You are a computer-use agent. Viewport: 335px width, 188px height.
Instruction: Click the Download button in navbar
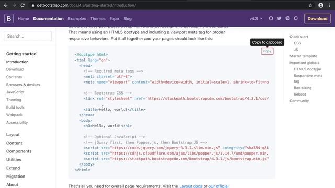[317, 19]
